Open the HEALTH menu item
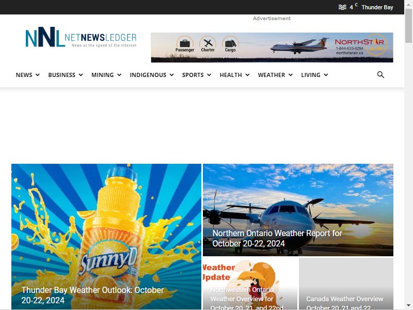Screen dimensions: 413x310 231,75
